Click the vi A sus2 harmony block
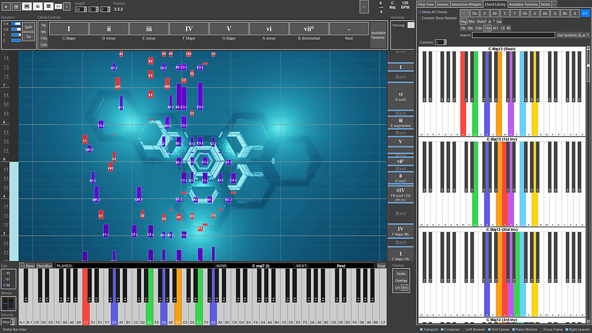The image size is (592, 333). coord(401,97)
